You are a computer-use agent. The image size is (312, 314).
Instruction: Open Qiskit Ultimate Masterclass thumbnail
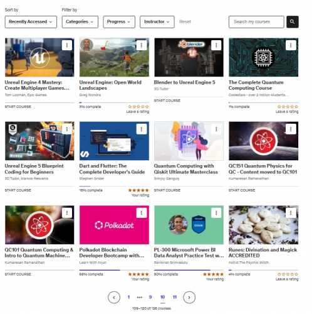coord(189,141)
